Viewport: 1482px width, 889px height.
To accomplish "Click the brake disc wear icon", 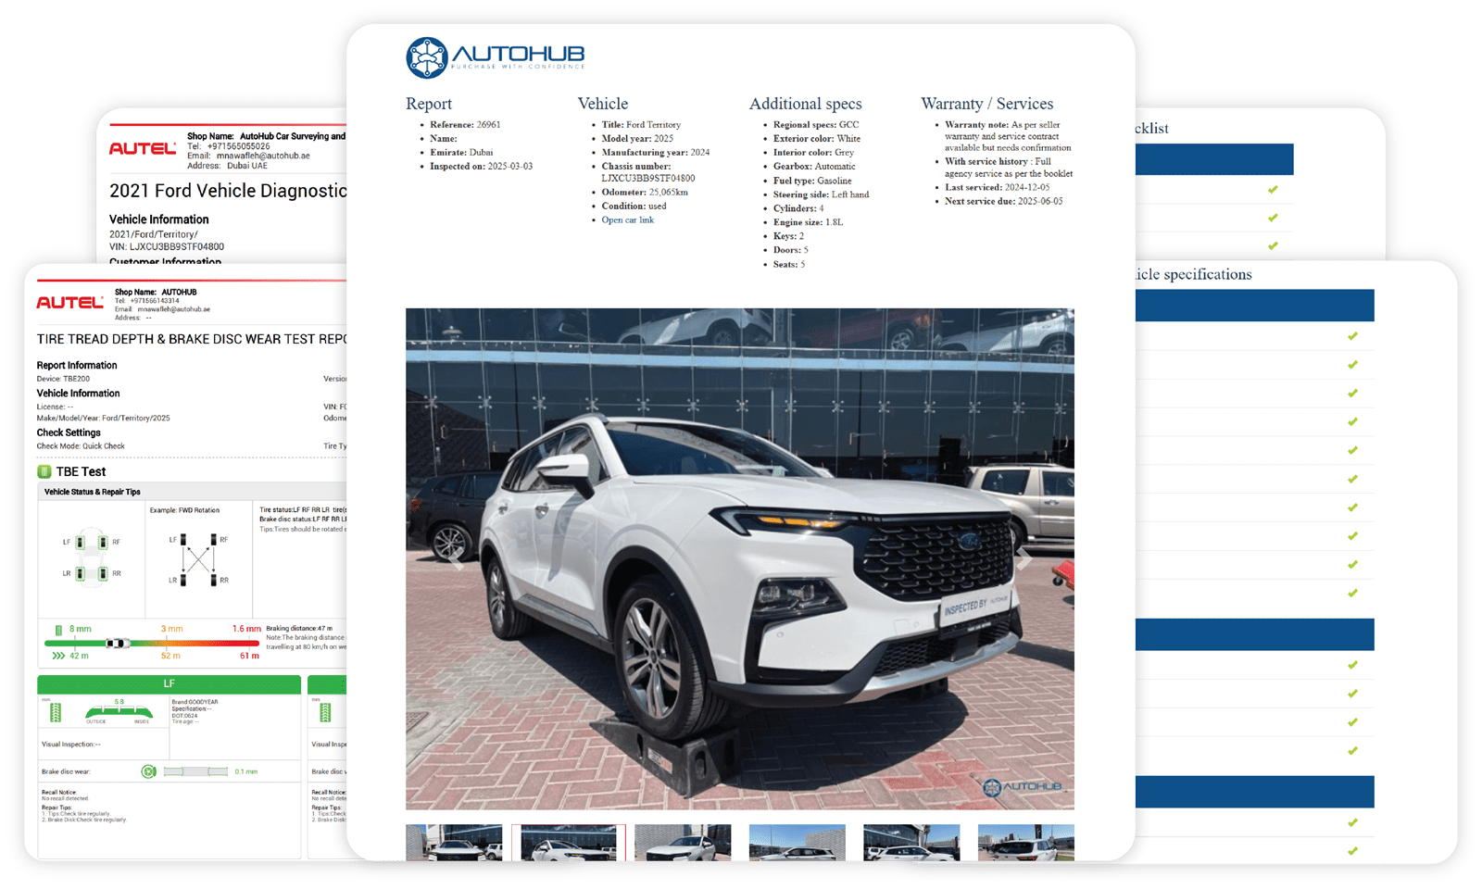I will pyautogui.click(x=148, y=771).
